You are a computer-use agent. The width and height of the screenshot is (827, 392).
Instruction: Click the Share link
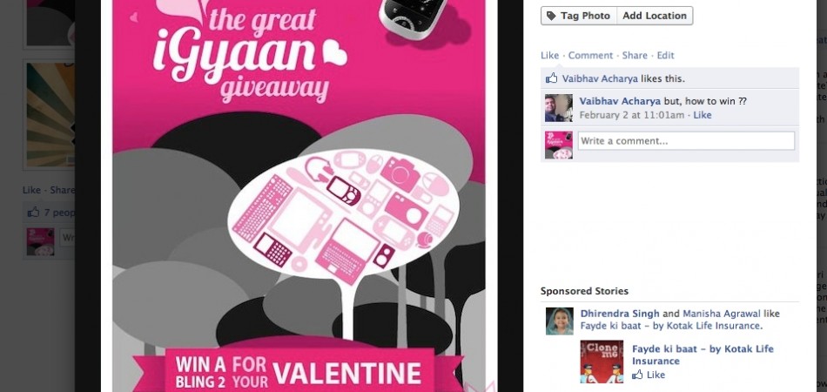point(635,56)
